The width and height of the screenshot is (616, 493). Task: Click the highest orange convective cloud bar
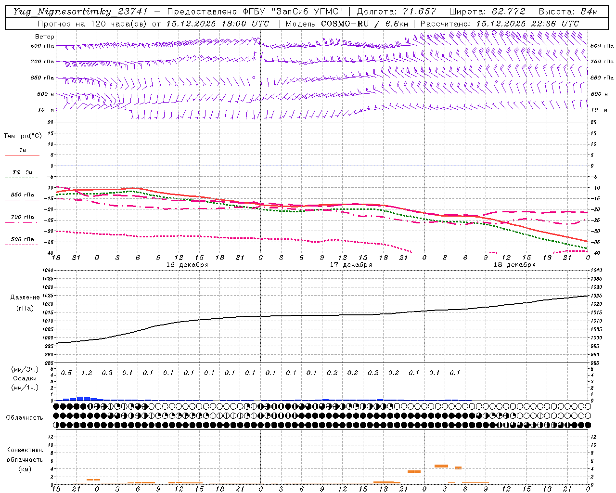point(441,466)
